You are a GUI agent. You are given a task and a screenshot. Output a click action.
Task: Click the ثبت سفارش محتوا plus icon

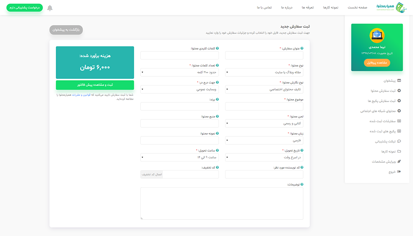tap(399, 91)
